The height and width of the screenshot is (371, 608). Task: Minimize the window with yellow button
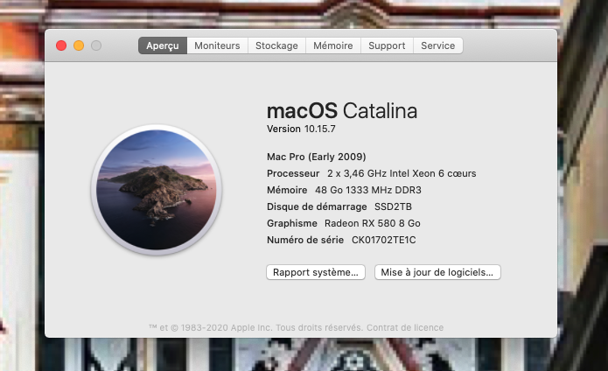pos(79,45)
